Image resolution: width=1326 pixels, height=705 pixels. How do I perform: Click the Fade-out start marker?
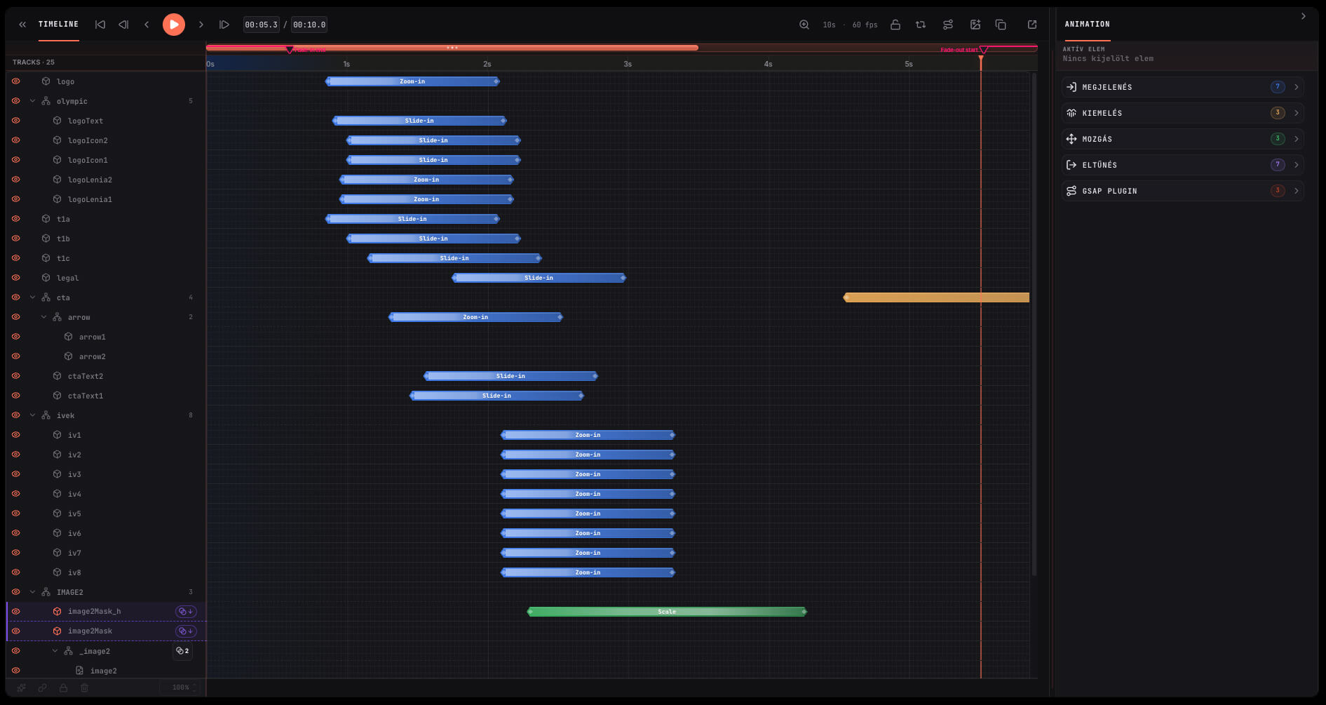tap(983, 50)
